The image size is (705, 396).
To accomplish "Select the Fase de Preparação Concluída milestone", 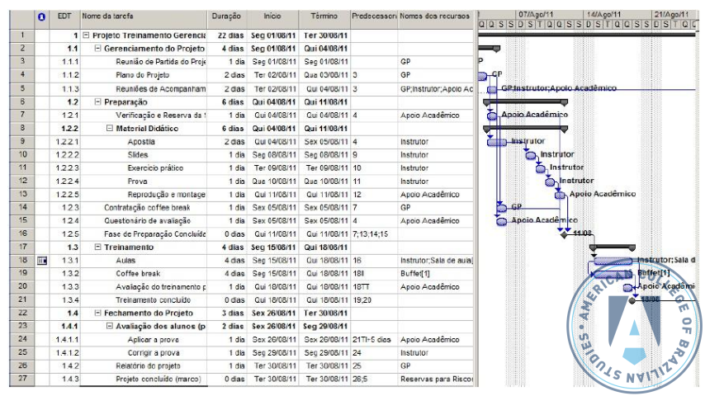I will (x=154, y=234).
